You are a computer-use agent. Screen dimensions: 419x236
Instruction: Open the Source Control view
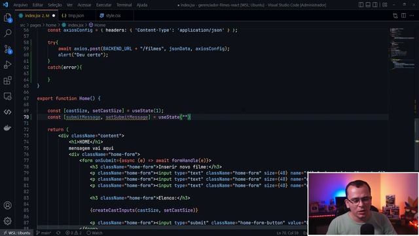(x=7, y=49)
